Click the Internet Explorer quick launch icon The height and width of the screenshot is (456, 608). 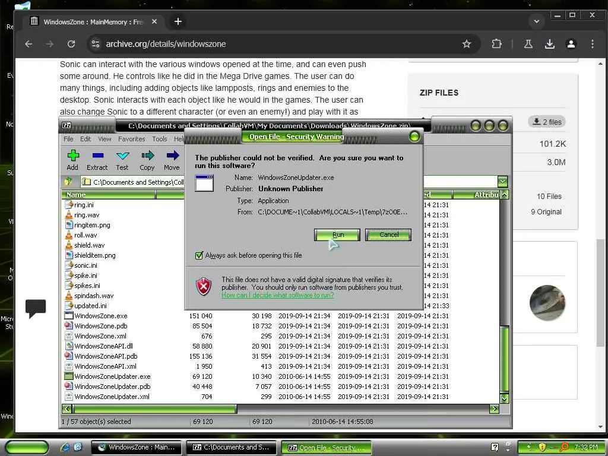65,447
